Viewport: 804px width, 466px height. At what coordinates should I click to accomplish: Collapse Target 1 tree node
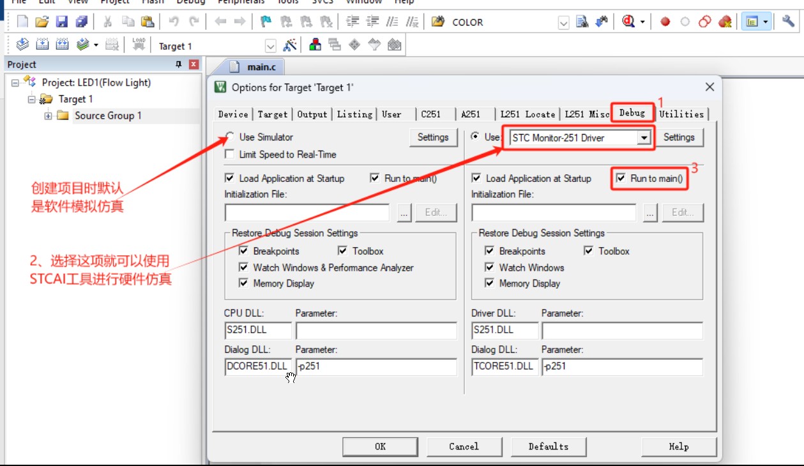click(32, 100)
